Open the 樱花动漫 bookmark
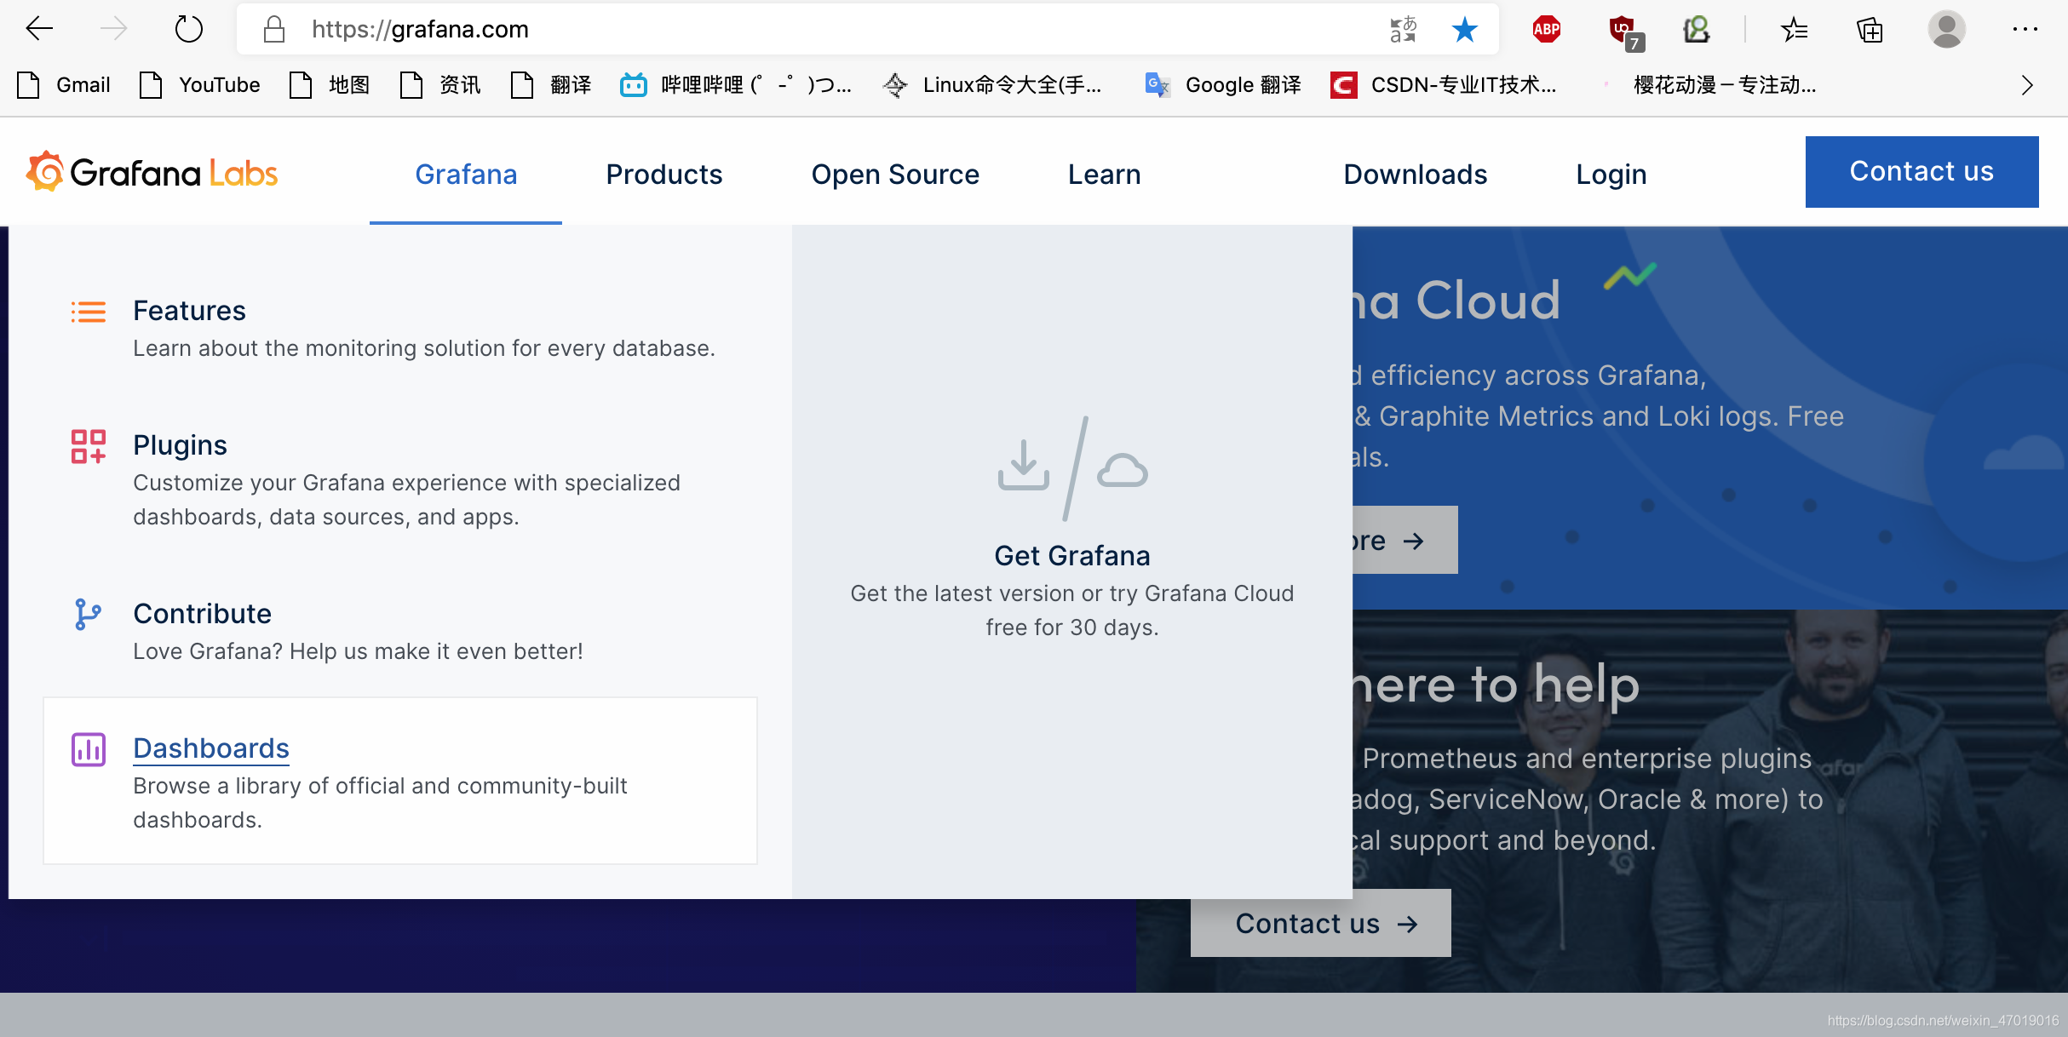 click(x=1708, y=85)
